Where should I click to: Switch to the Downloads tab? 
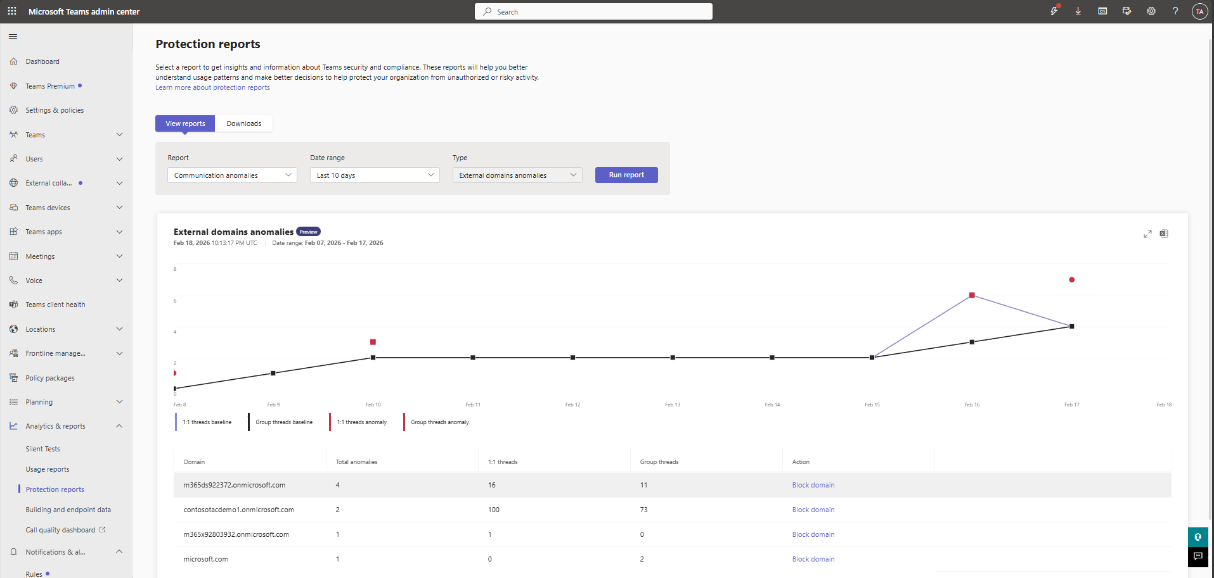click(x=244, y=123)
